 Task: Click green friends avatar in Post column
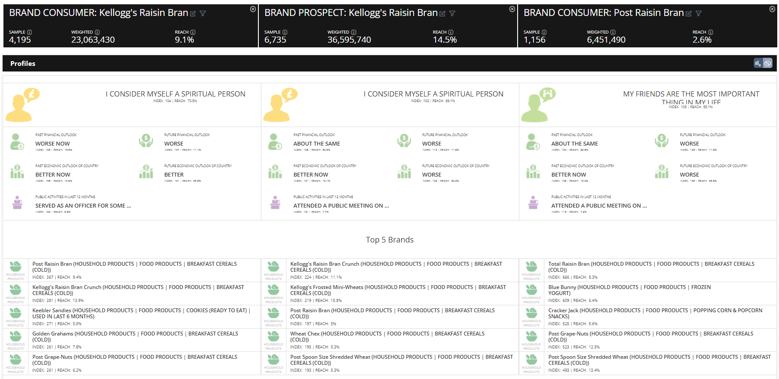tap(538, 105)
